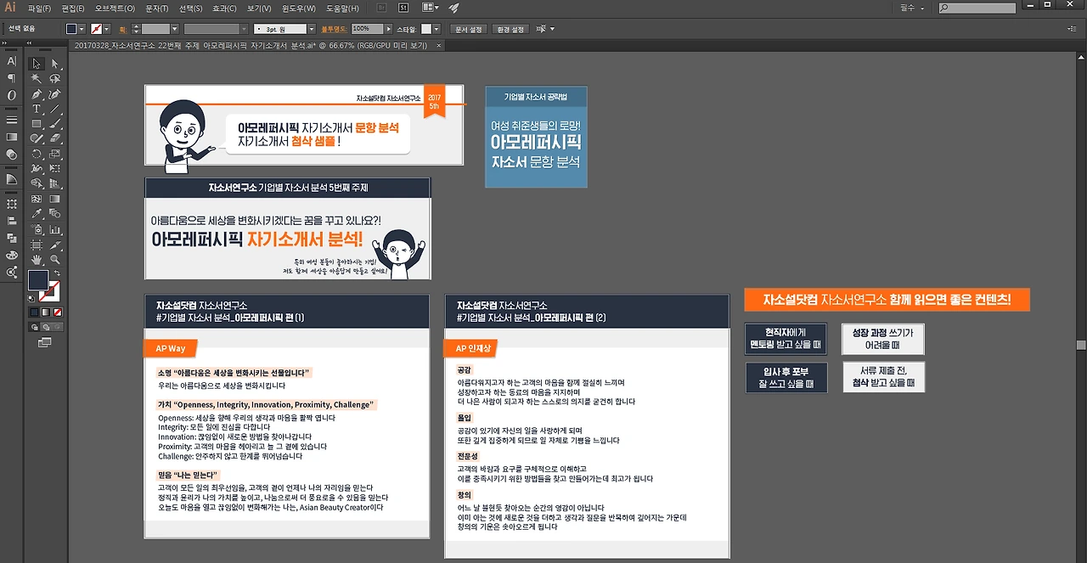Open the graphic style dropdown
This screenshot has height=563, width=1087.
pos(437,29)
